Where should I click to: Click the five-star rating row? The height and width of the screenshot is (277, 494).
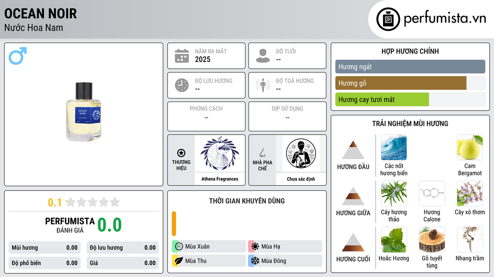93,202
